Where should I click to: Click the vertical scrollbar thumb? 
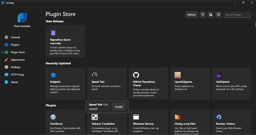click(x=255, y=25)
